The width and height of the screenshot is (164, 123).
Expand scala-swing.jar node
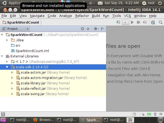click(12, 94)
